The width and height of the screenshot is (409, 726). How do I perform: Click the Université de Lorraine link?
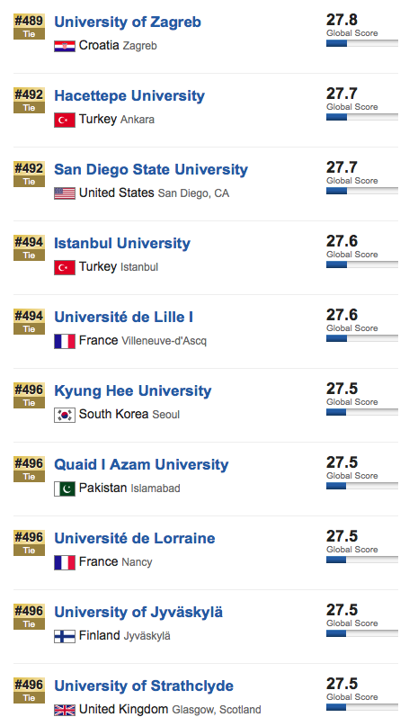135,538
